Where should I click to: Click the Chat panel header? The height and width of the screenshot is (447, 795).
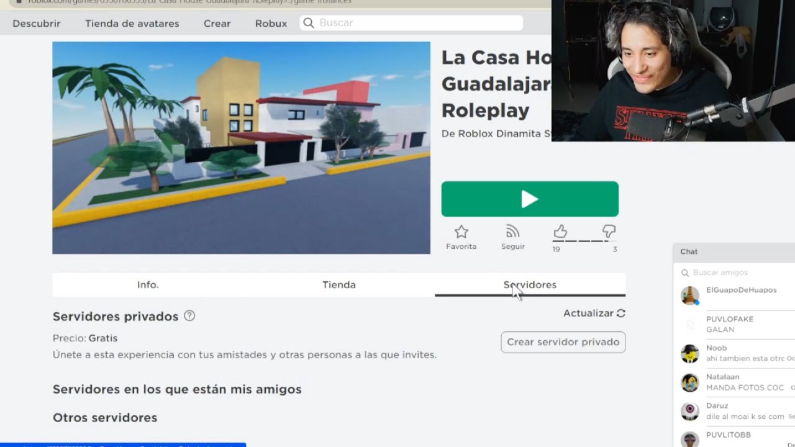734,251
